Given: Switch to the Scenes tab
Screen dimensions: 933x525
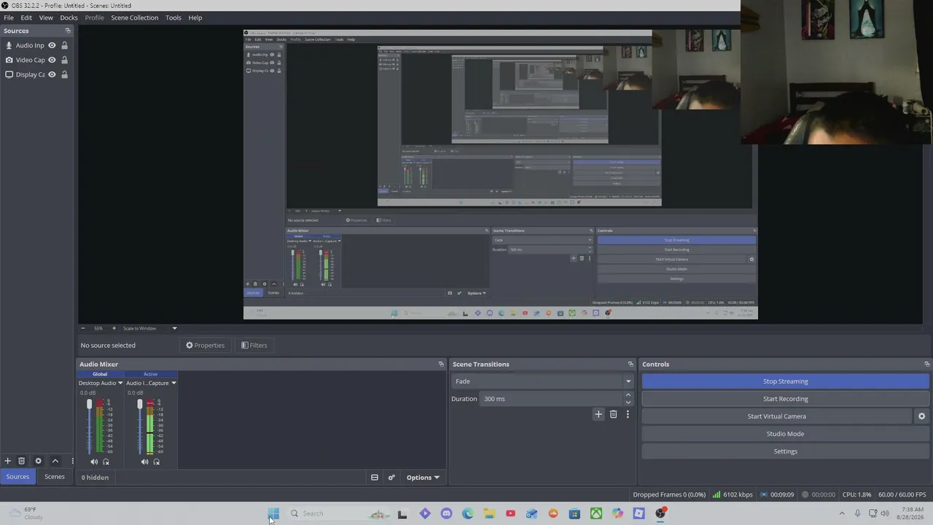Looking at the screenshot, I should 55,477.
